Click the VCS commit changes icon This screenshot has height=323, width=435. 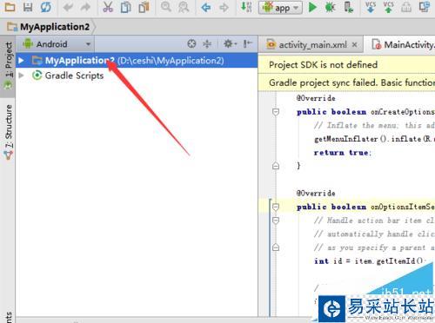(x=389, y=7)
